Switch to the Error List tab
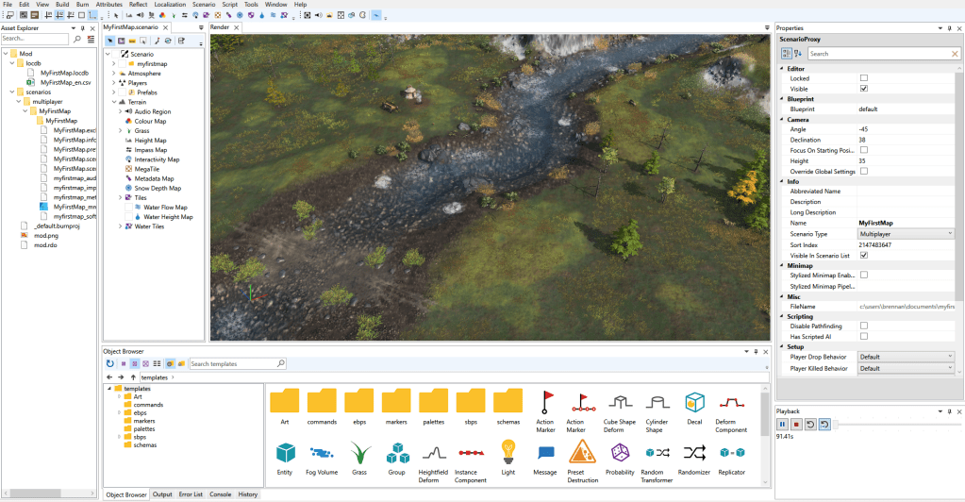The image size is (965, 502). [191, 494]
